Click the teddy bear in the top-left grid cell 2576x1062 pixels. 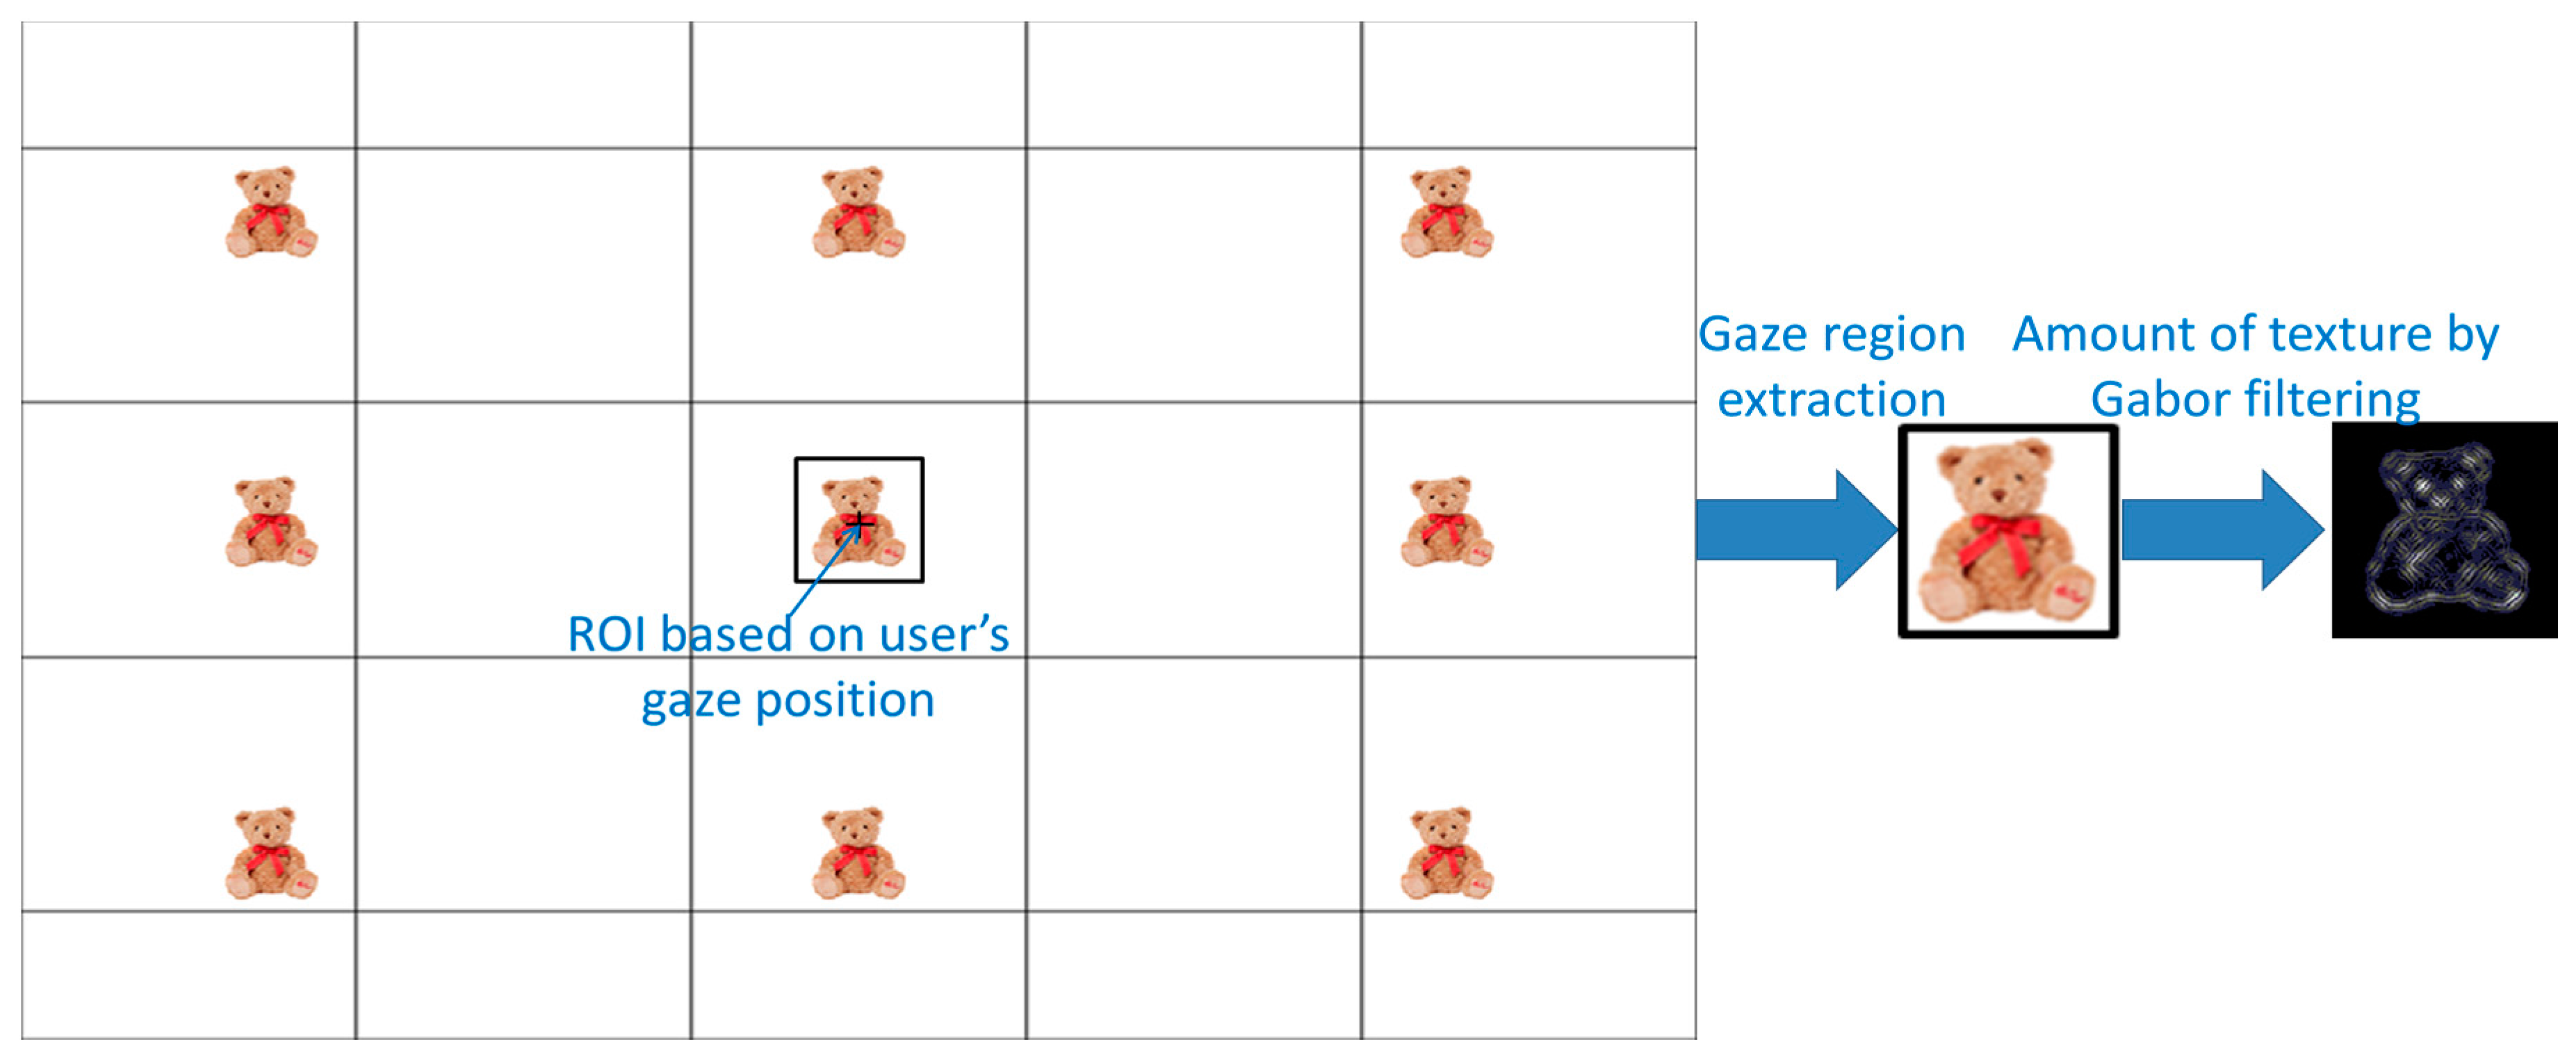pyautogui.click(x=271, y=213)
